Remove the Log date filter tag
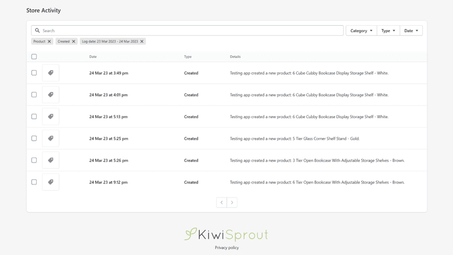 point(142,42)
